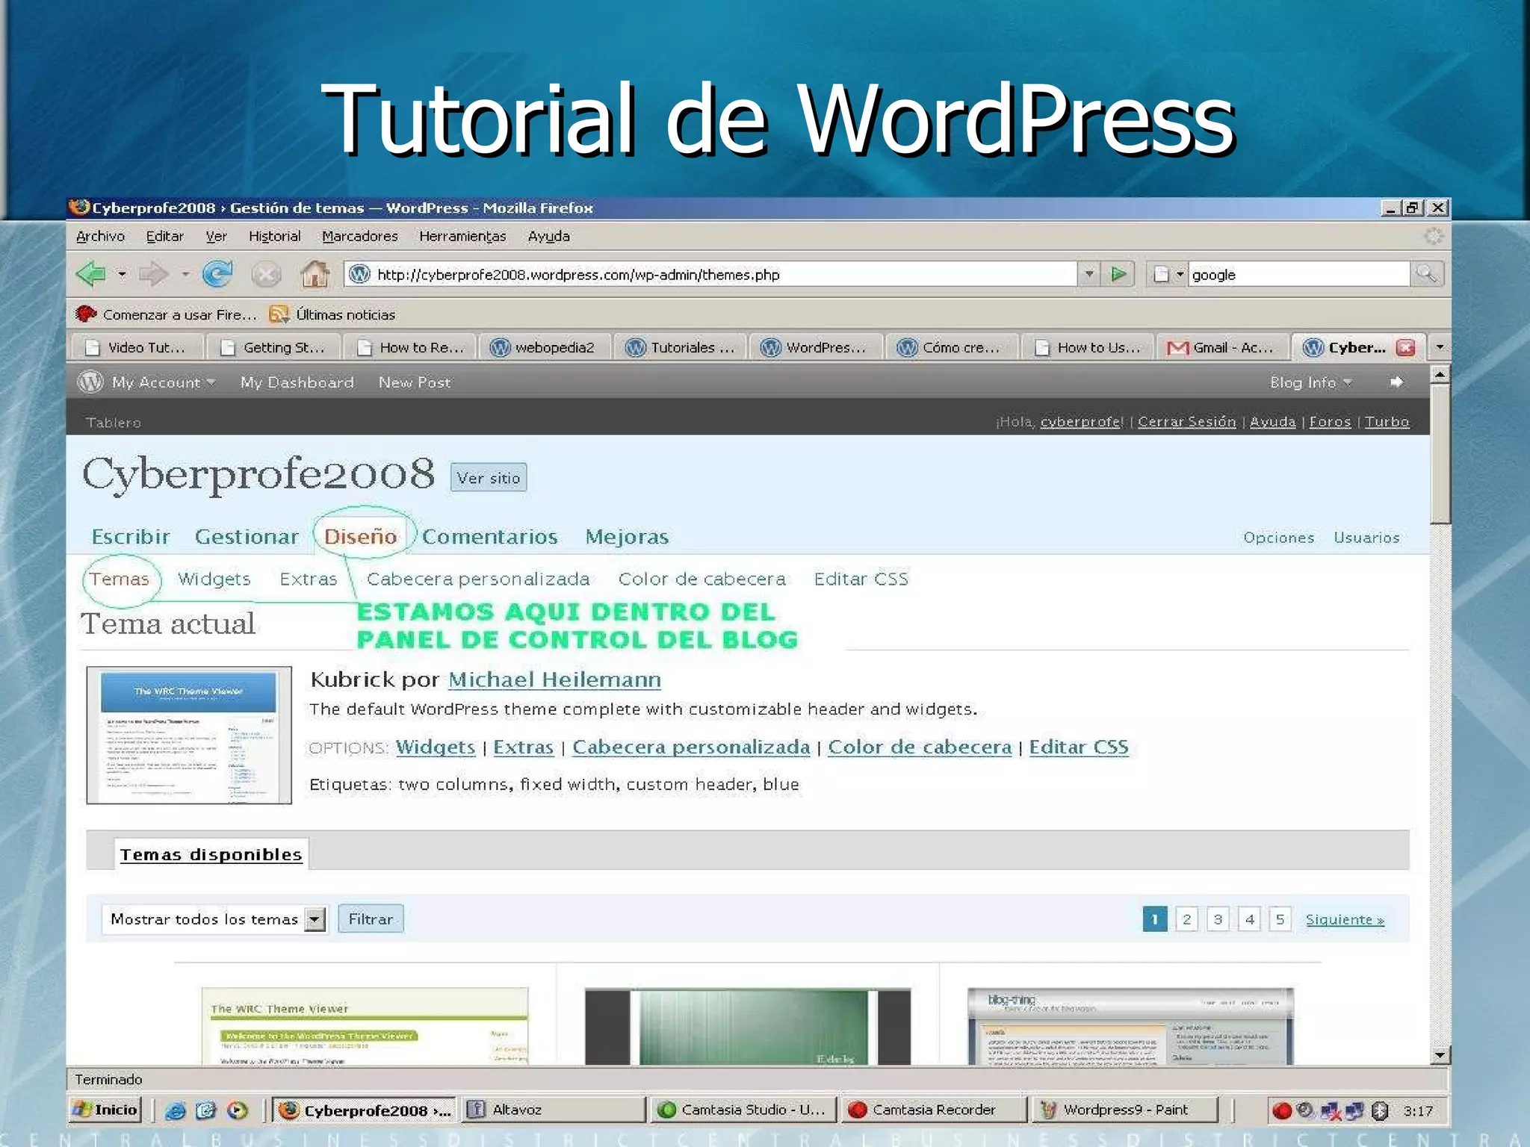Viewport: 1530px width, 1147px height.
Task: Click the Temas disponibles heading tab
Action: 211,854
